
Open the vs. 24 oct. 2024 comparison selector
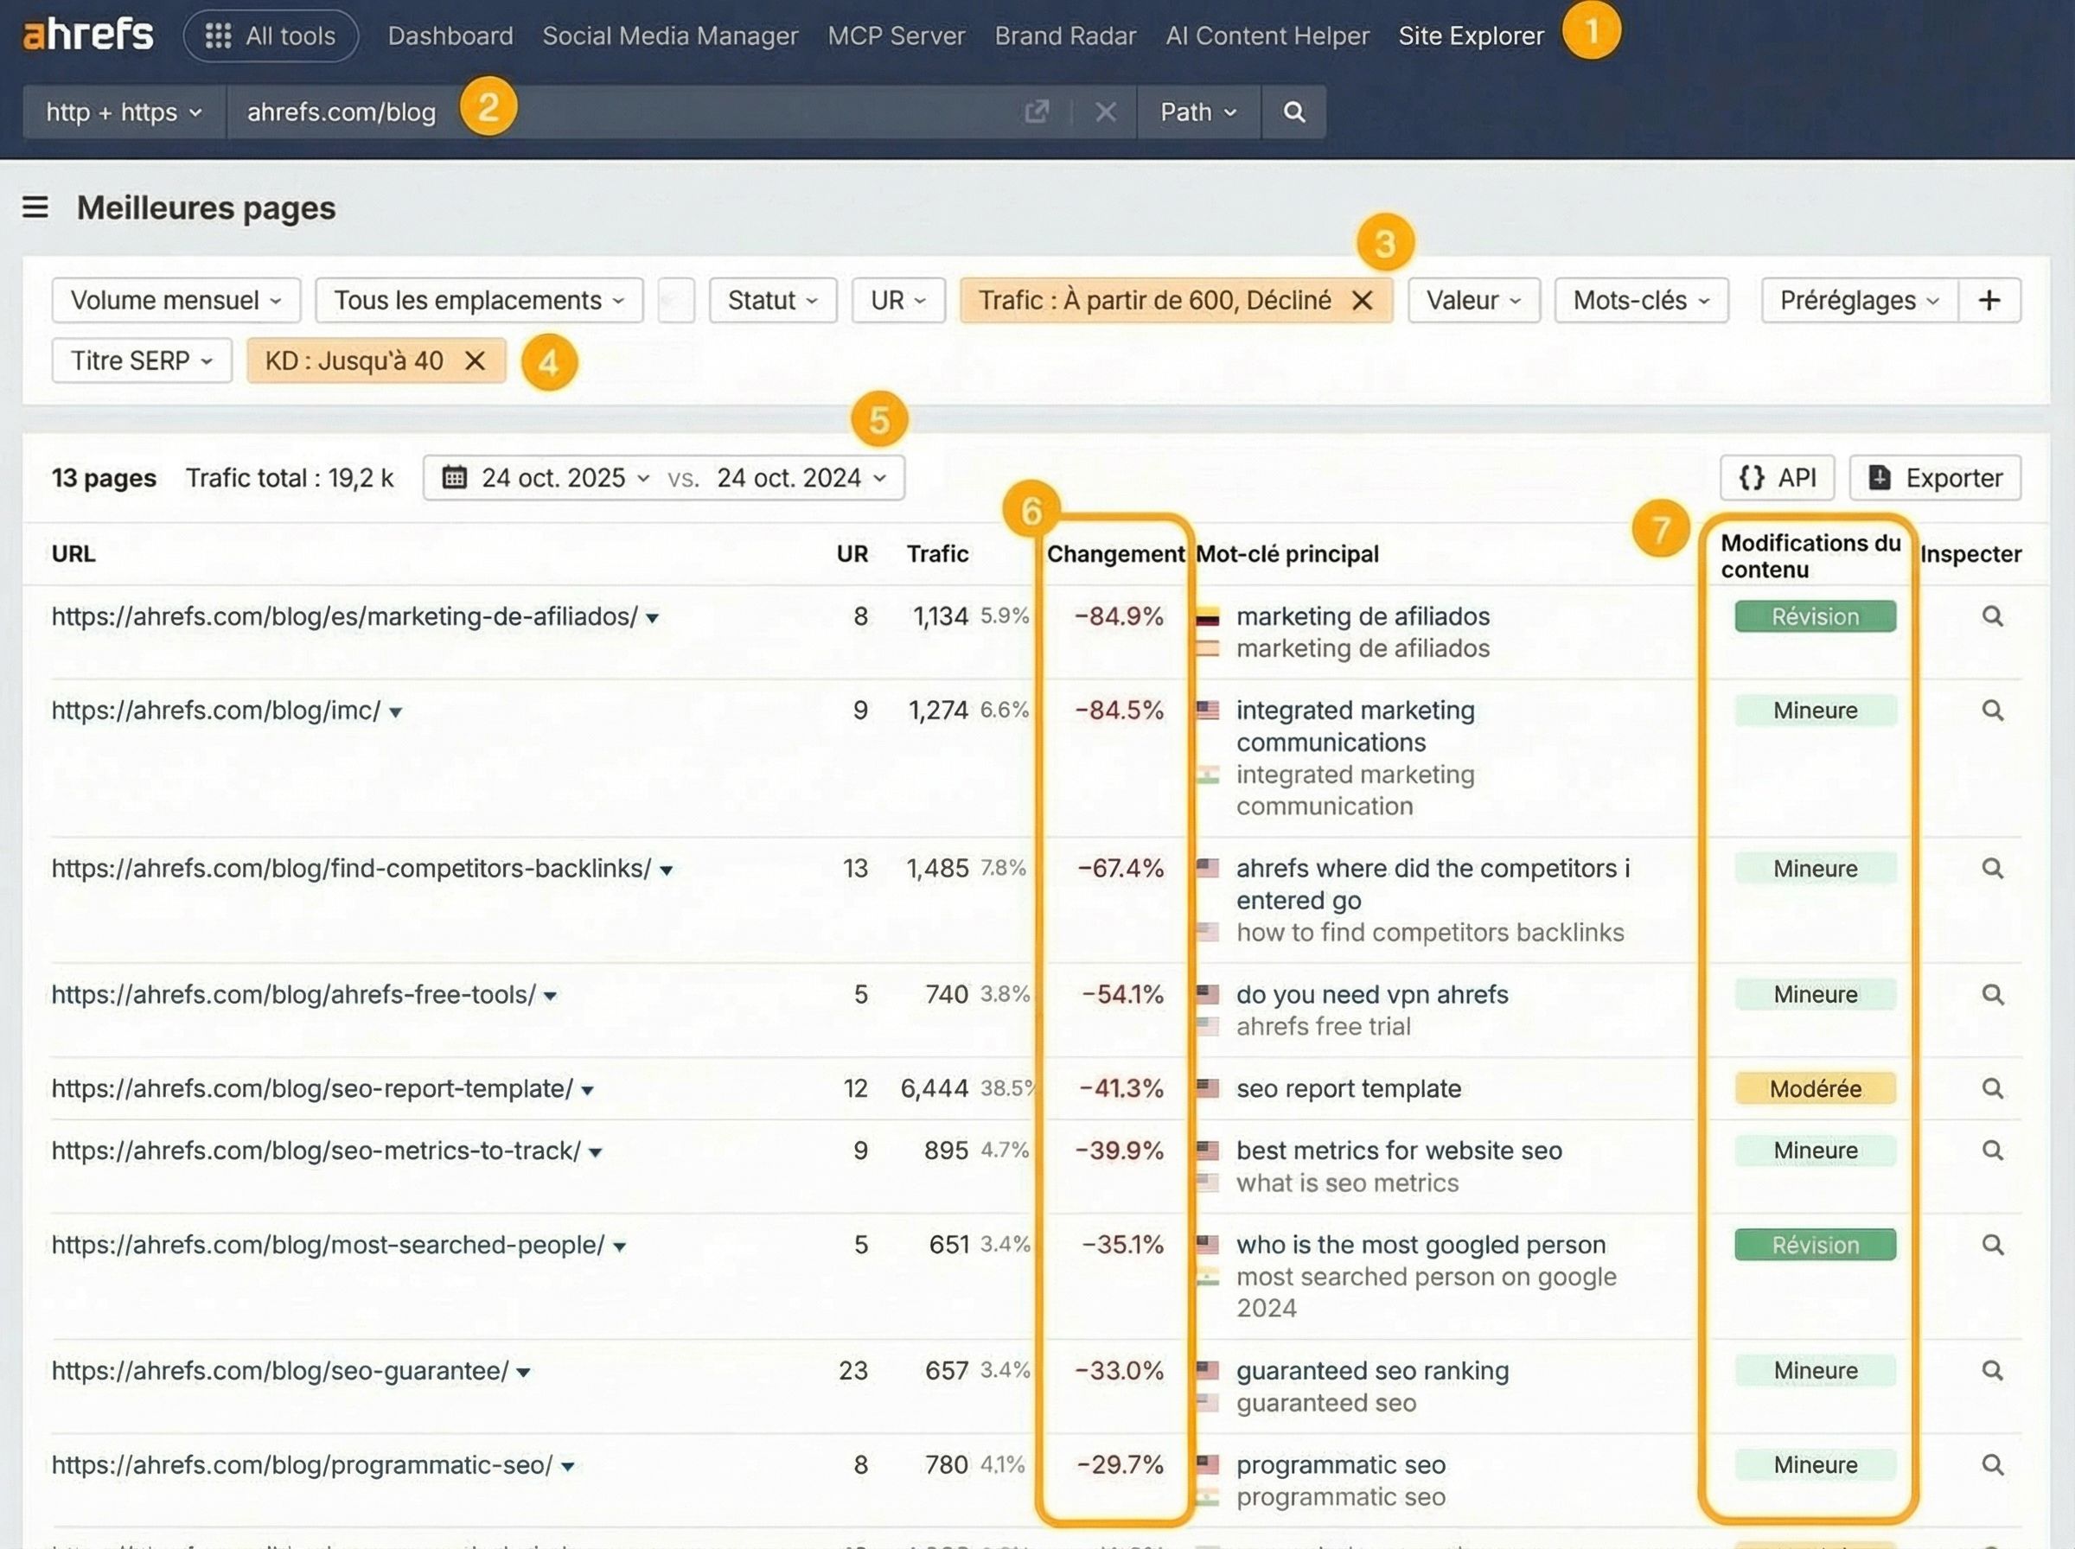pyautogui.click(x=792, y=477)
